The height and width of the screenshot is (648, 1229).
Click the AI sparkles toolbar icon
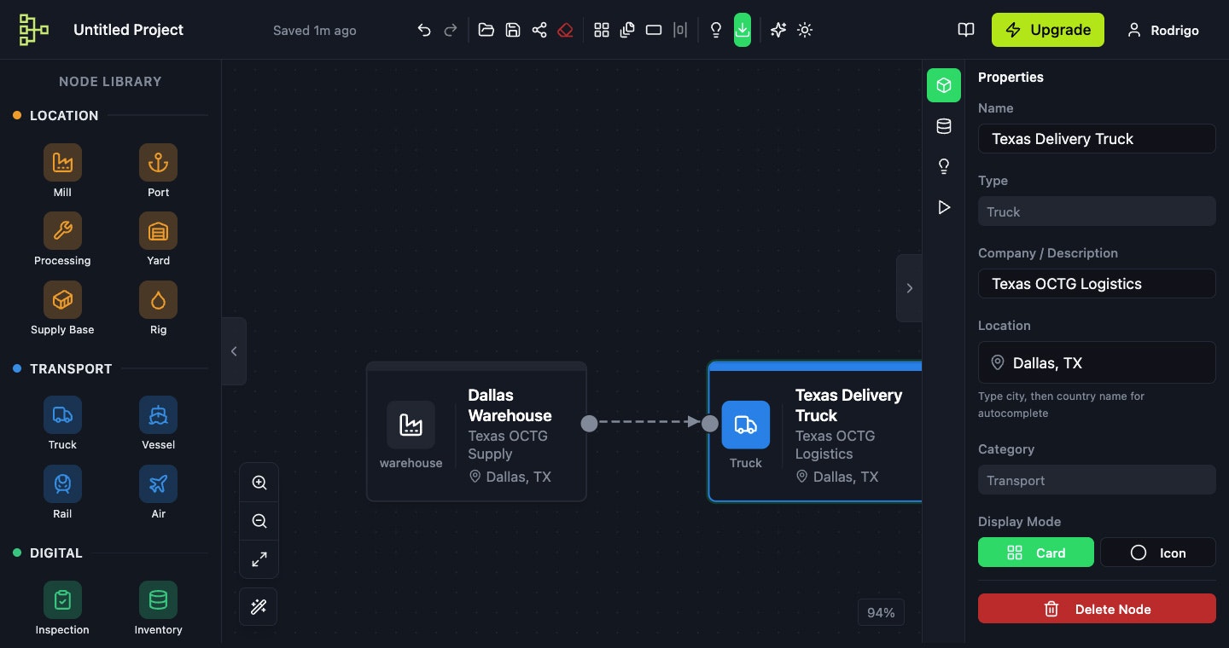[778, 29]
